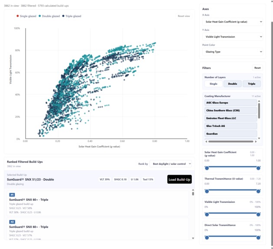The image size is (273, 249).
Task: Toggle the Double layer filter
Action: point(233,84)
